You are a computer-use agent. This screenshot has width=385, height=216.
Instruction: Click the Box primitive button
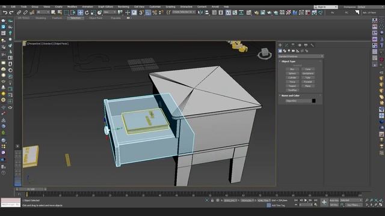click(292, 70)
